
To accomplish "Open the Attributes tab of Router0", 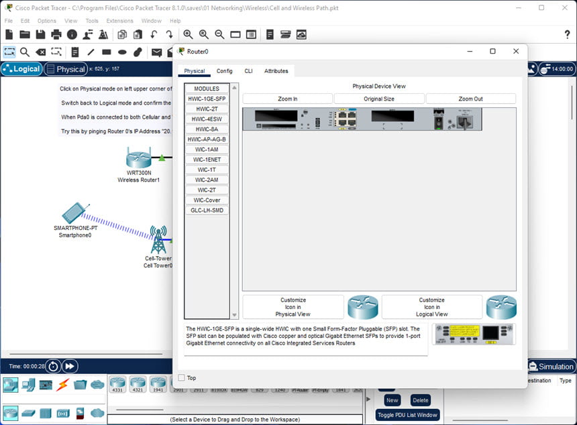I will tap(276, 71).
